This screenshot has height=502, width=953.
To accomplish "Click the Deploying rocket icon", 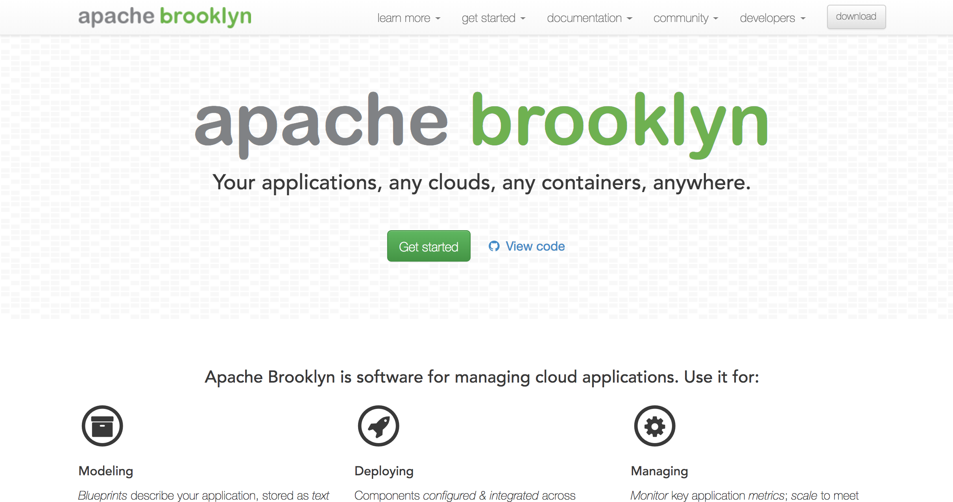I will point(379,426).
